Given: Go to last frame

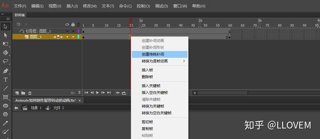Looking at the screenshot, I should point(109,93).
